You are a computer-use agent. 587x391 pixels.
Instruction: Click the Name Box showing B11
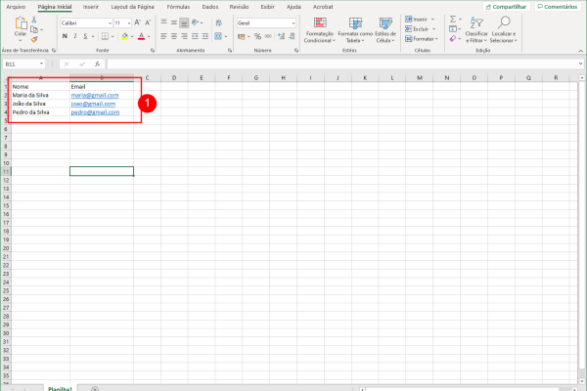[x=20, y=64]
